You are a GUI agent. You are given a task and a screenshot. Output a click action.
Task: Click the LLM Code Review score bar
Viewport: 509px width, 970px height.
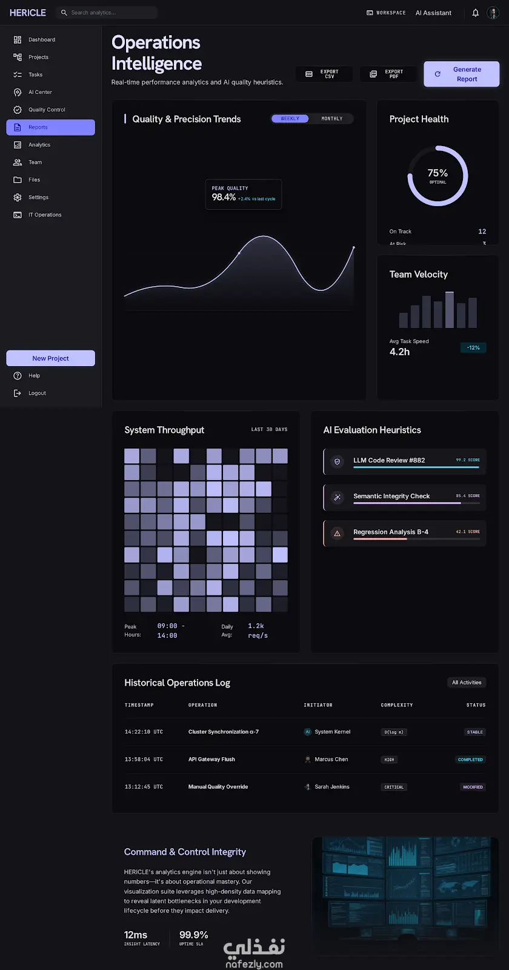point(416,467)
